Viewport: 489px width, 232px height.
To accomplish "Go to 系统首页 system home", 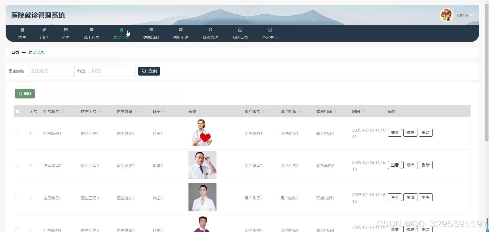I will 240,33.
